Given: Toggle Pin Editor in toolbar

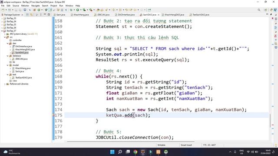Looking at the screenshot, I should [x=149, y=10].
